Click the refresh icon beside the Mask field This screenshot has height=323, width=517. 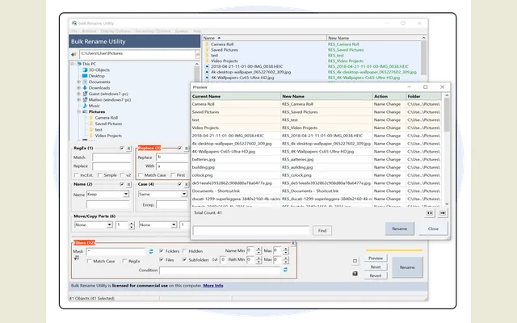(x=151, y=251)
